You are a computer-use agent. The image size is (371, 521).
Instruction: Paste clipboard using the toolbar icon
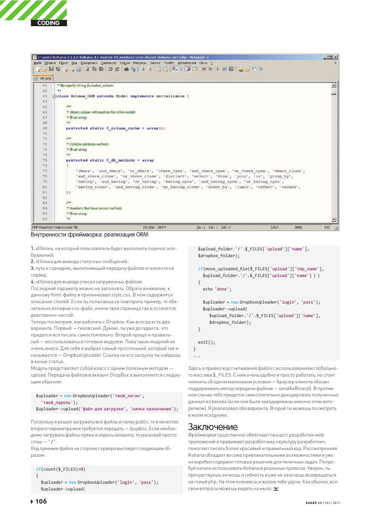click(x=101, y=69)
